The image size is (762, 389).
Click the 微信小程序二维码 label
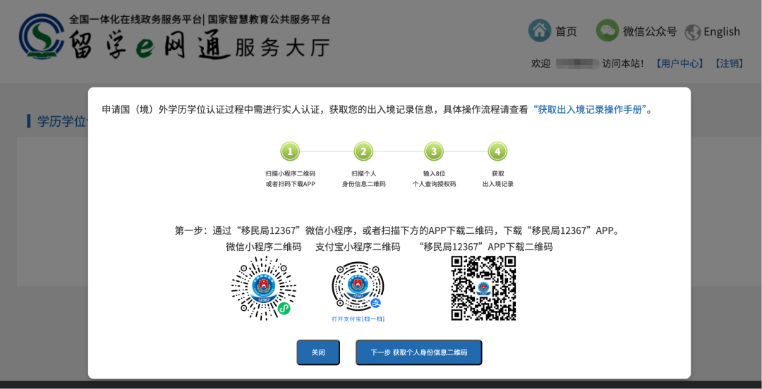pos(264,247)
